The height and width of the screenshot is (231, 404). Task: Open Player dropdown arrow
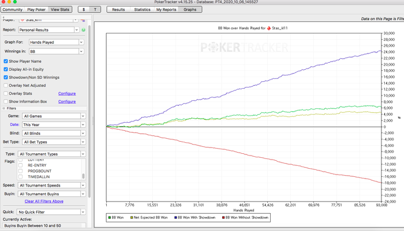click(76, 20)
